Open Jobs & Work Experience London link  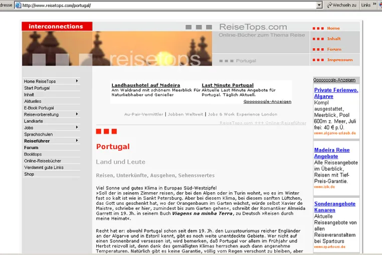pyautogui.click(x=243, y=114)
